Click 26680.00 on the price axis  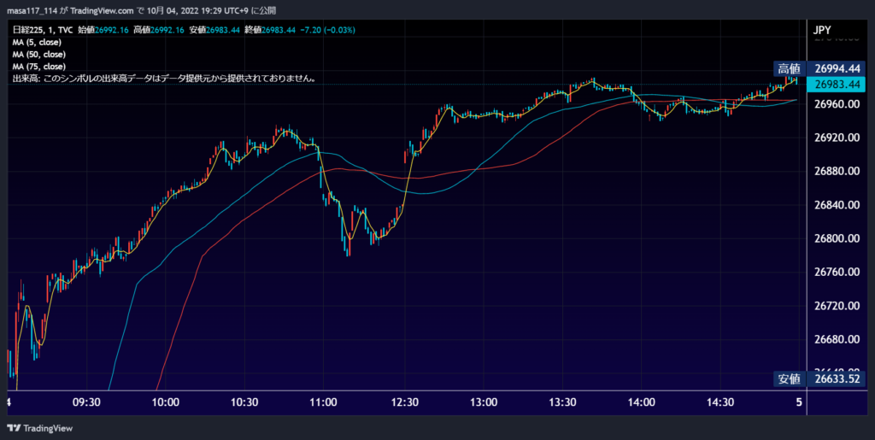[x=837, y=339]
